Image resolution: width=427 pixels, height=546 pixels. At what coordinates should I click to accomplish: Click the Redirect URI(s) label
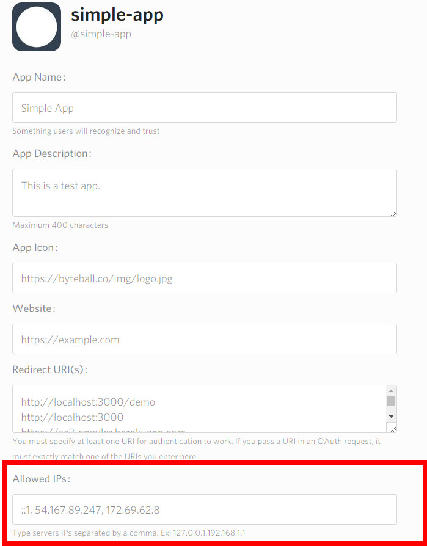pyautogui.click(x=50, y=369)
